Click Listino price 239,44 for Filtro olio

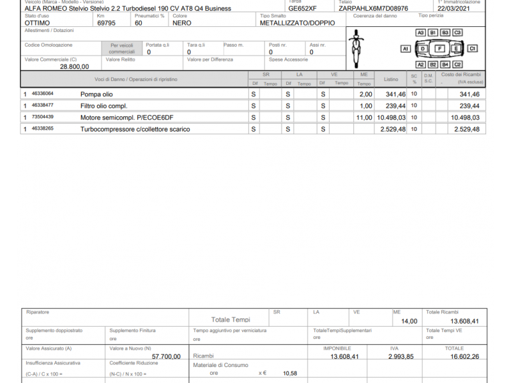(395, 106)
